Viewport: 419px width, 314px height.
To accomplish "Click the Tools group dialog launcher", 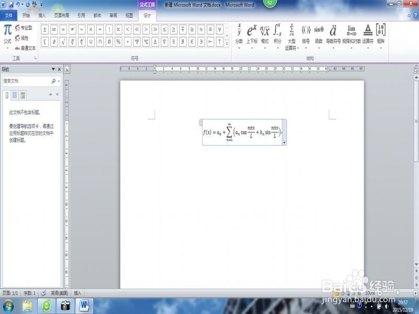I will coord(35,58).
